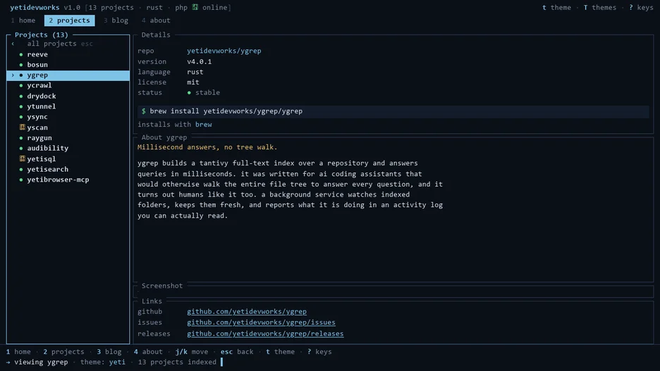Click the online status icon in header
The width and height of the screenshot is (660, 371).
tap(195, 7)
